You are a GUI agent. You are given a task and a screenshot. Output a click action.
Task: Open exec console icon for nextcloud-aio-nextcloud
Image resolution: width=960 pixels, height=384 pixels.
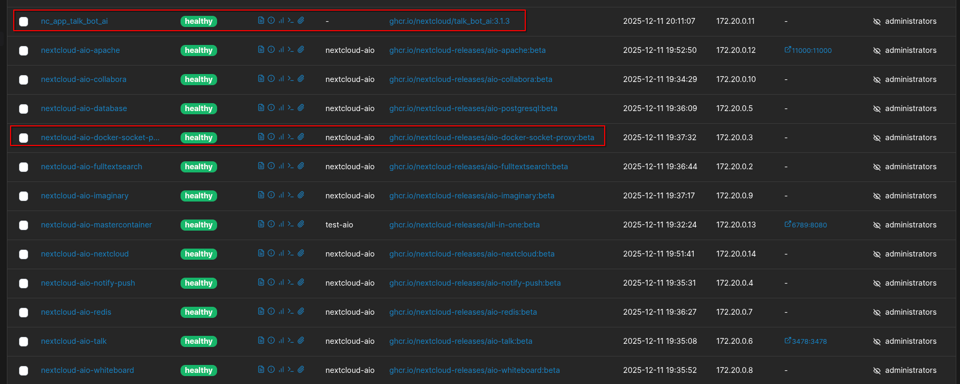click(291, 253)
